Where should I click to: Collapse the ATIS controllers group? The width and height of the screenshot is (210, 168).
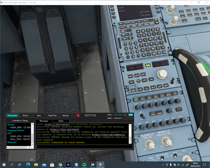coord(9,133)
